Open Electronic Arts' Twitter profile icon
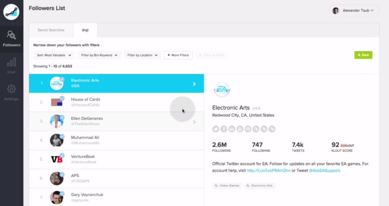Viewport: 389px width, 206px height. (x=216, y=129)
